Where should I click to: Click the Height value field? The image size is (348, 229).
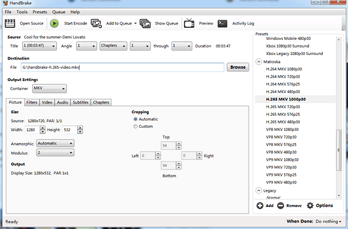coord(70,130)
